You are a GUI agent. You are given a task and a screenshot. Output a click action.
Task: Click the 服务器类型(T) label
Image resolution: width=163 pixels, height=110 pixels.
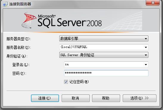18,39
